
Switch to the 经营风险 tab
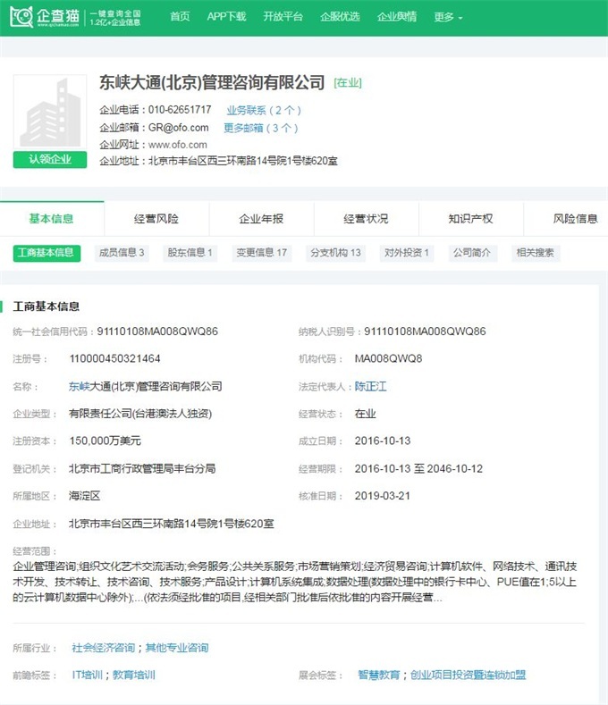156,219
